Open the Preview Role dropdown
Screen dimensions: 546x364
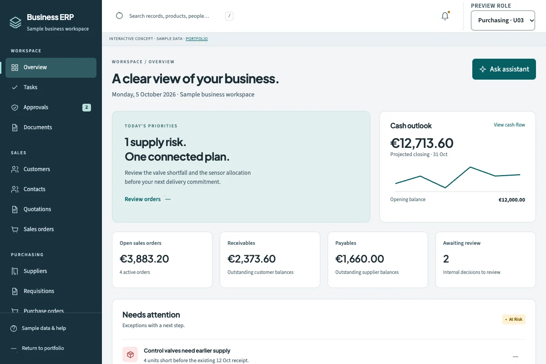click(x=503, y=20)
